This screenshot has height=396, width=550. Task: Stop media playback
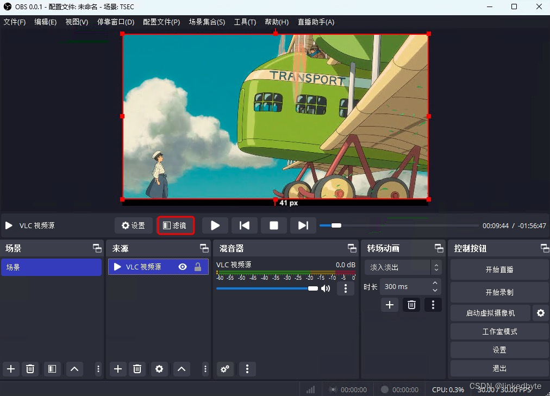coord(274,225)
